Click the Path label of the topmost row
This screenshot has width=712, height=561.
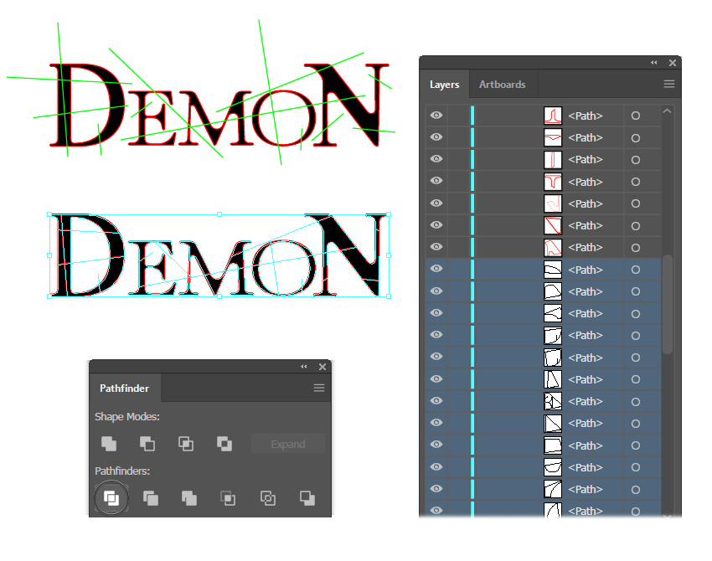[x=586, y=116]
